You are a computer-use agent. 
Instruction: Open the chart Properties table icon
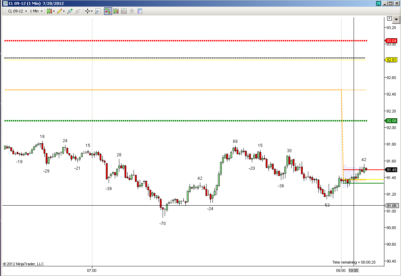pyautogui.click(x=140, y=11)
